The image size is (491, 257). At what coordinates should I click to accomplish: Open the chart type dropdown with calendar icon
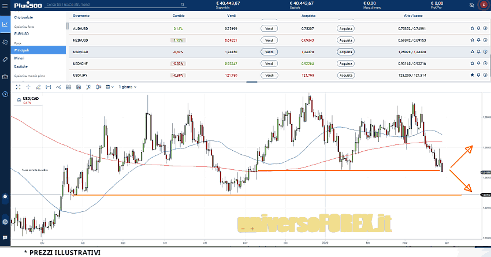click(x=110, y=87)
